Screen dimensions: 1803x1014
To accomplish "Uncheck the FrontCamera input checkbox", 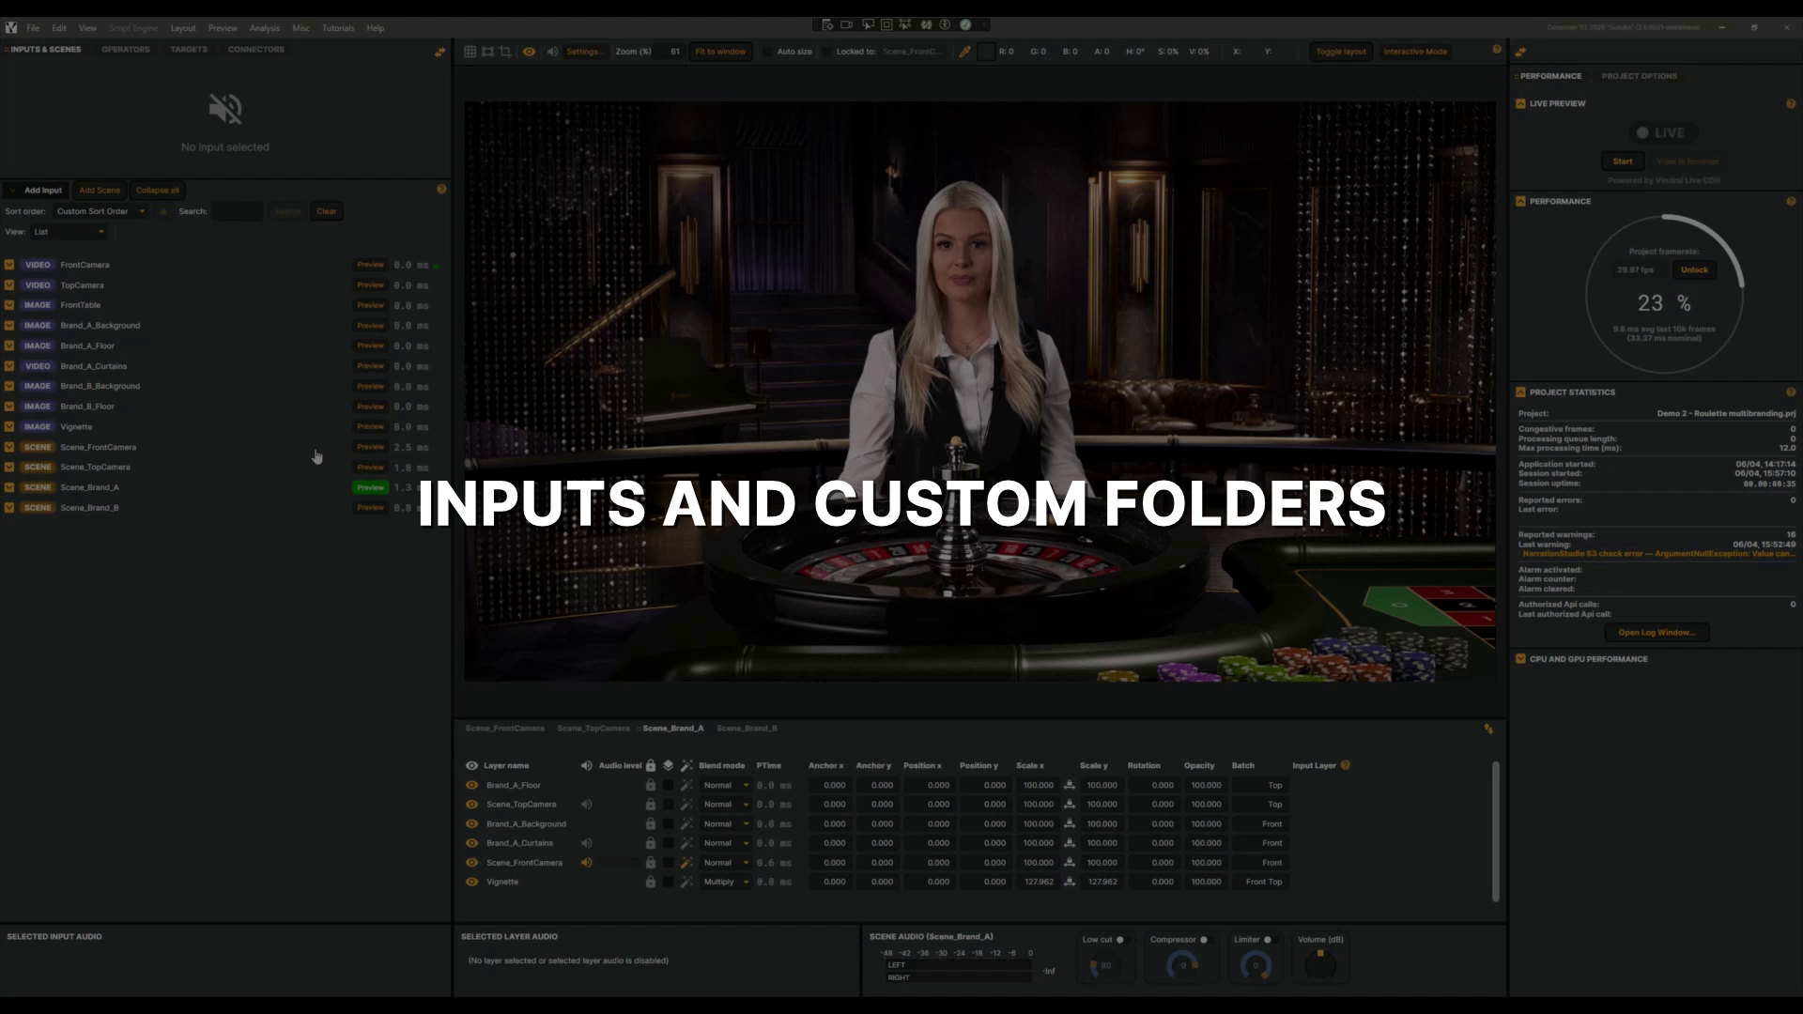I will coord(9,265).
